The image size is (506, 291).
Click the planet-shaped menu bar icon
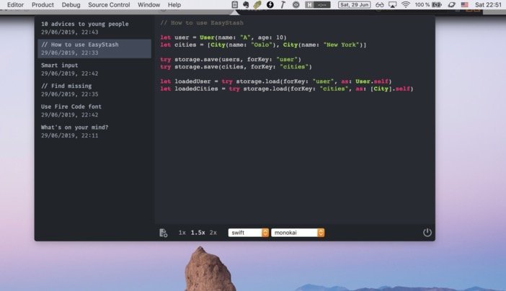pyautogui.click(x=451, y=4)
